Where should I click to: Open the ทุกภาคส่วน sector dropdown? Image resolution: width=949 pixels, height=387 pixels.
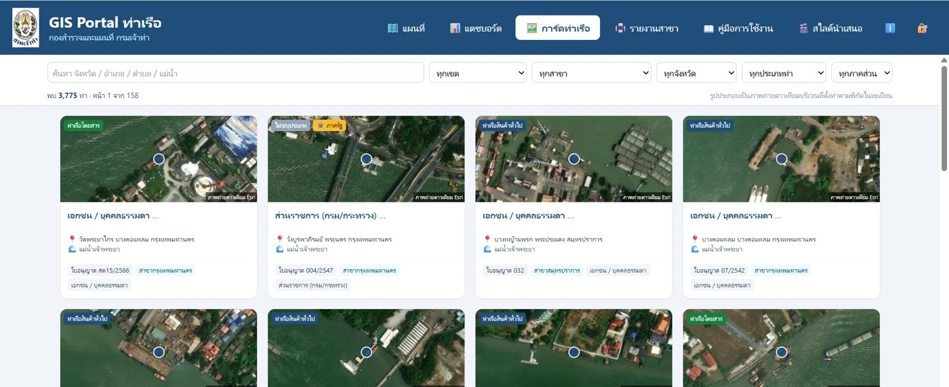pyautogui.click(x=862, y=73)
